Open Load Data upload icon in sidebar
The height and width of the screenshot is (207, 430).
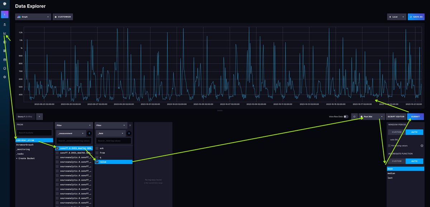tap(5, 25)
